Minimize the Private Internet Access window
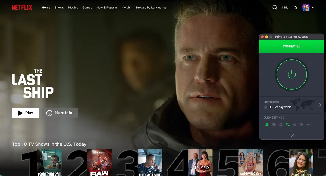The width and height of the screenshot is (326, 176). (x=267, y=37)
